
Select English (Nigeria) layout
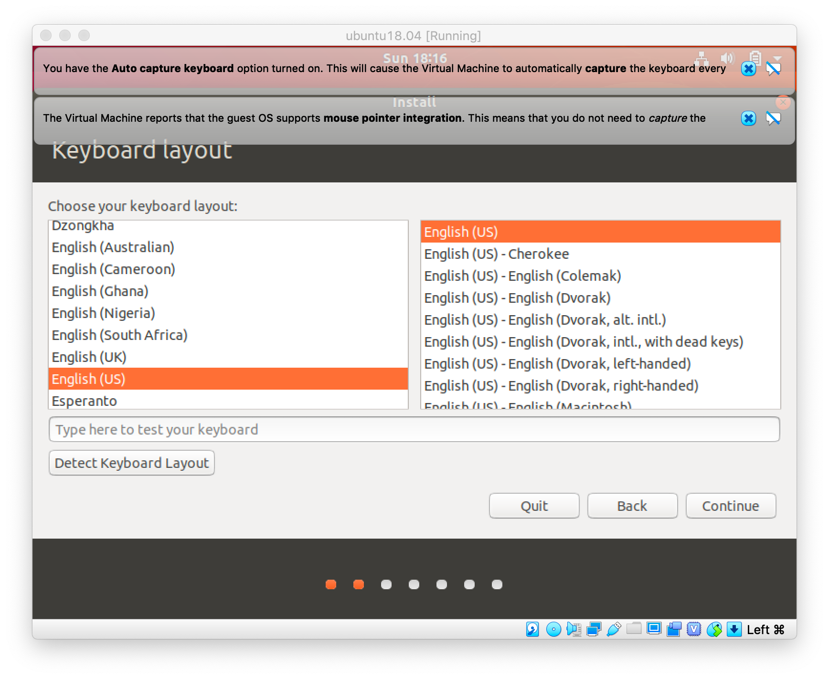click(228, 313)
